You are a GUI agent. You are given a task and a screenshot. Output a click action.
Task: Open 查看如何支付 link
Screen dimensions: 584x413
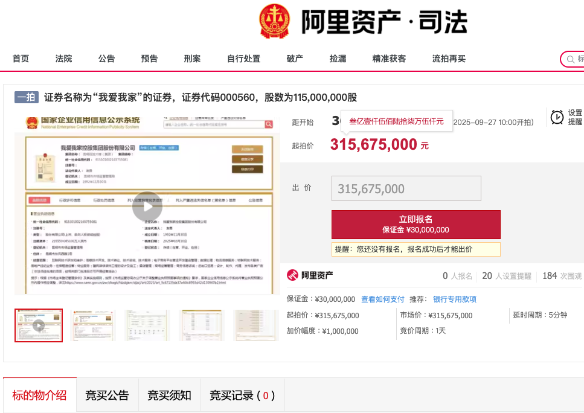tap(382, 299)
